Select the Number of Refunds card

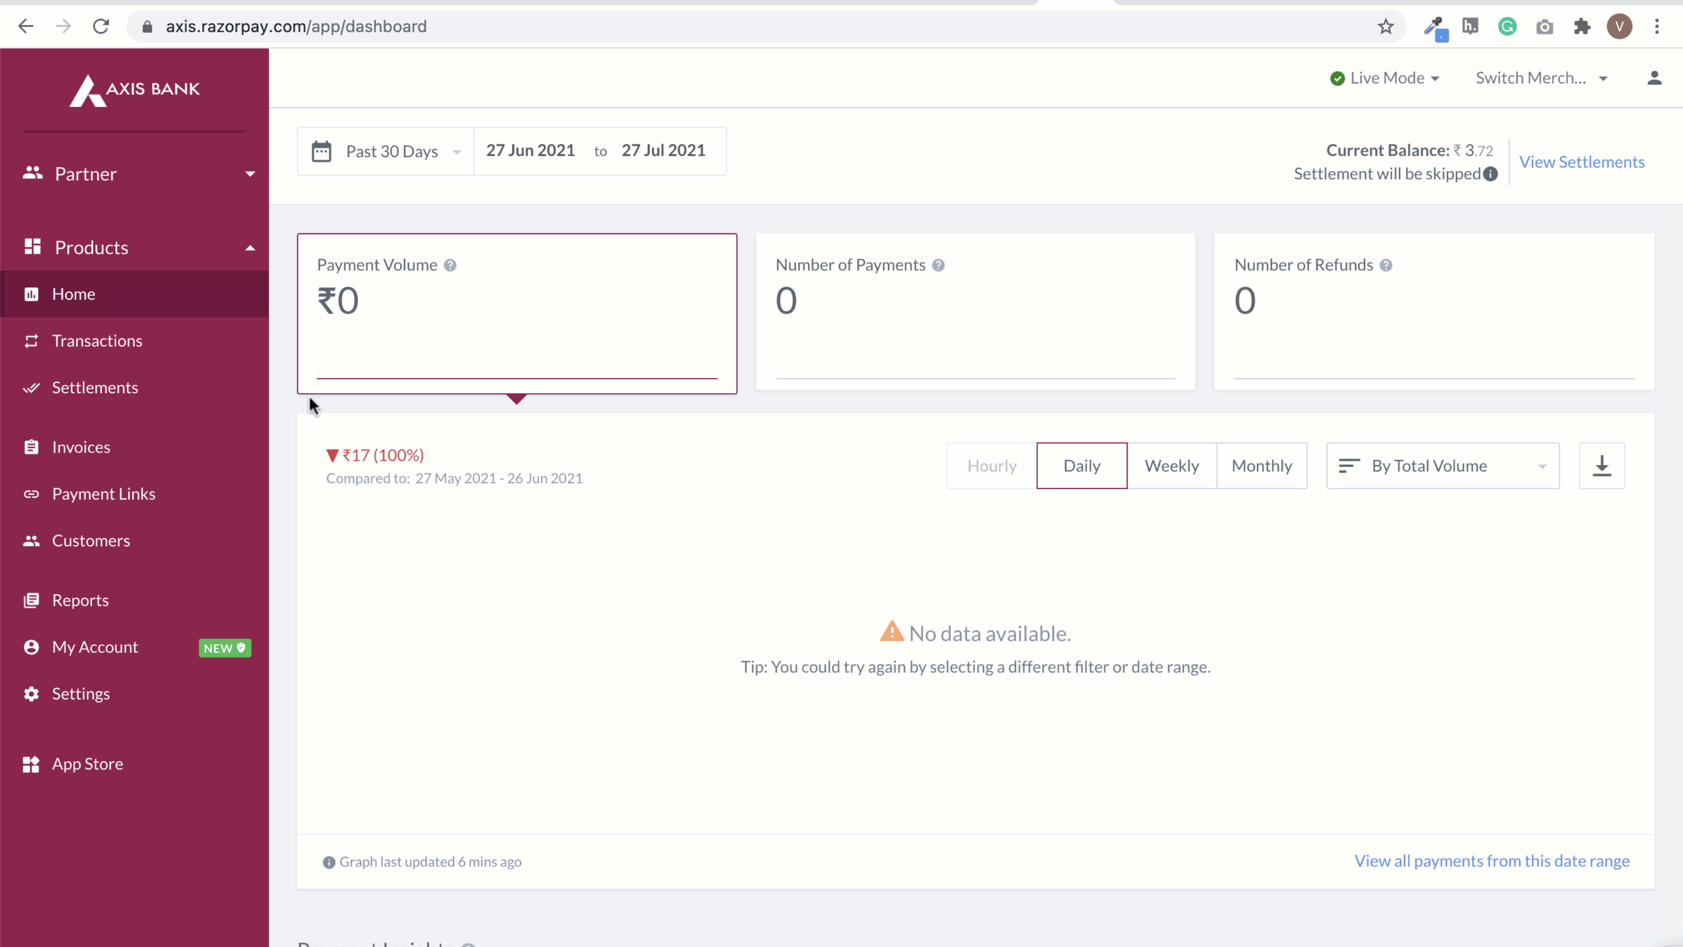pos(1434,312)
